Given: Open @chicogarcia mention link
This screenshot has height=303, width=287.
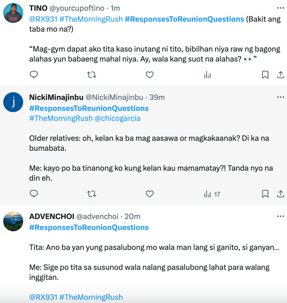Looking at the screenshot, I should point(117,118).
